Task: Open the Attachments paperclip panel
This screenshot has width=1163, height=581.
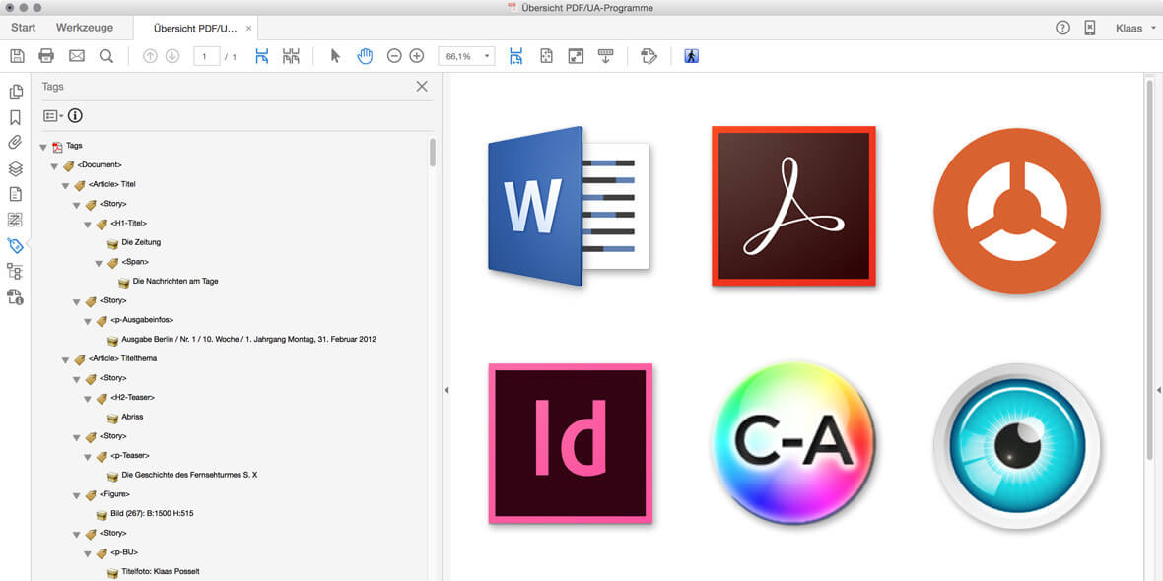Action: tap(15, 143)
